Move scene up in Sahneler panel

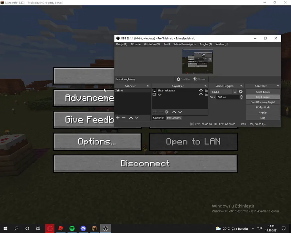point(131,118)
